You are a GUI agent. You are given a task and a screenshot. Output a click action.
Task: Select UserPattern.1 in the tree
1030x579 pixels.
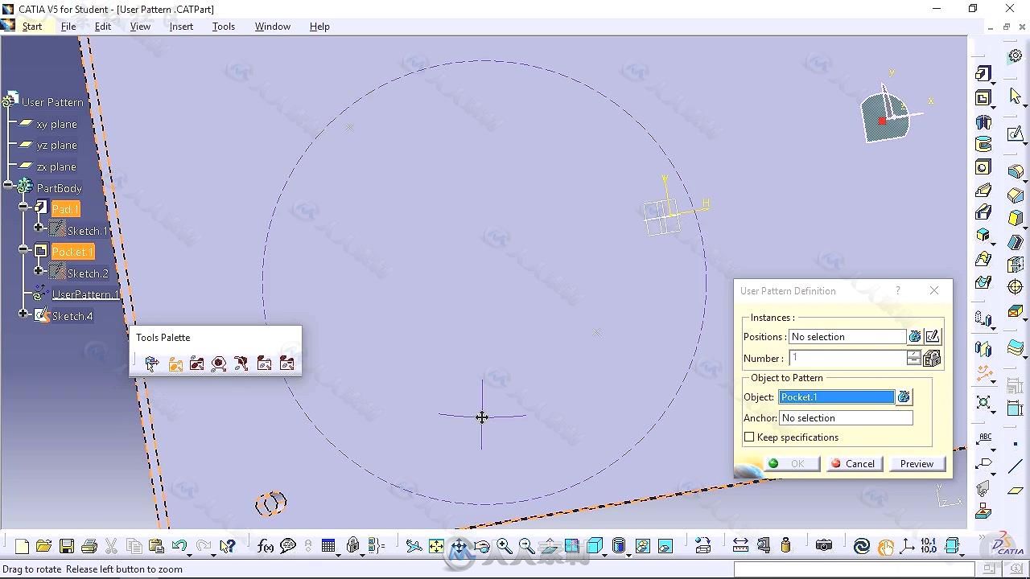coord(86,294)
